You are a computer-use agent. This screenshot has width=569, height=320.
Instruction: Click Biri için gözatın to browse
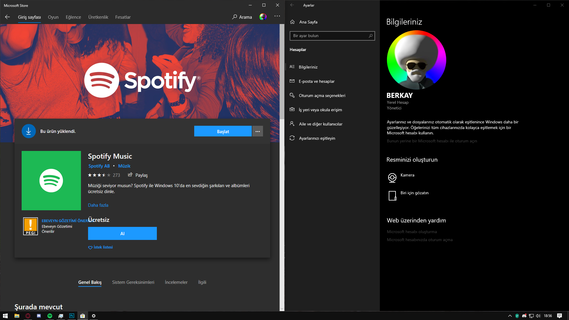tap(408, 195)
